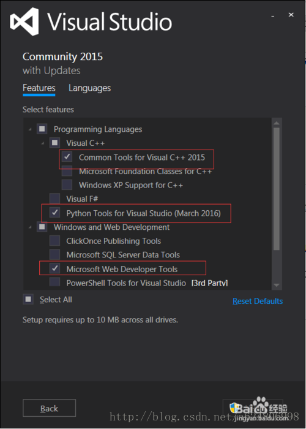Screen dimensions: 306x429
Task: Check Microsoft Foundation Classes for C++
Action: [67, 171]
